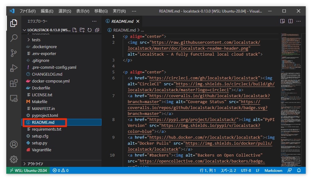Screen dimensions: 312x180
Task: Open the Source Control view
Action: pyautogui.click(x=13, y=53)
